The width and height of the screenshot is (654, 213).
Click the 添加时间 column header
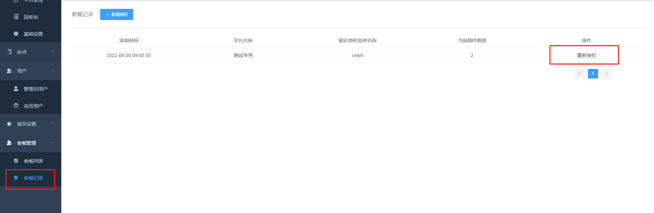[129, 40]
